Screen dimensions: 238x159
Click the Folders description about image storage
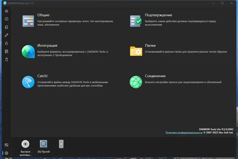click(x=186, y=52)
